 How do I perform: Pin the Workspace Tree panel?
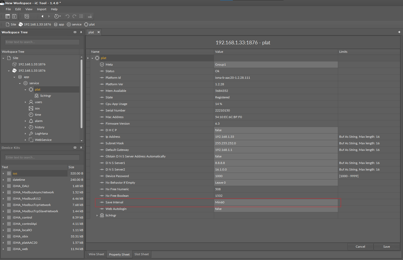point(81,32)
